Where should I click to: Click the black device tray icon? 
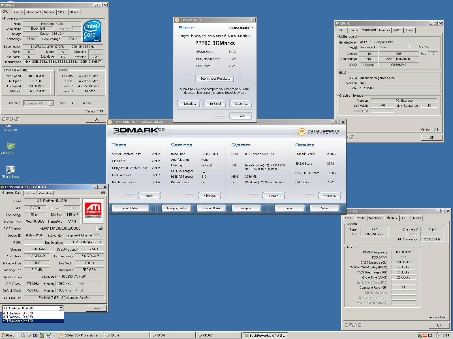(x=430, y=335)
